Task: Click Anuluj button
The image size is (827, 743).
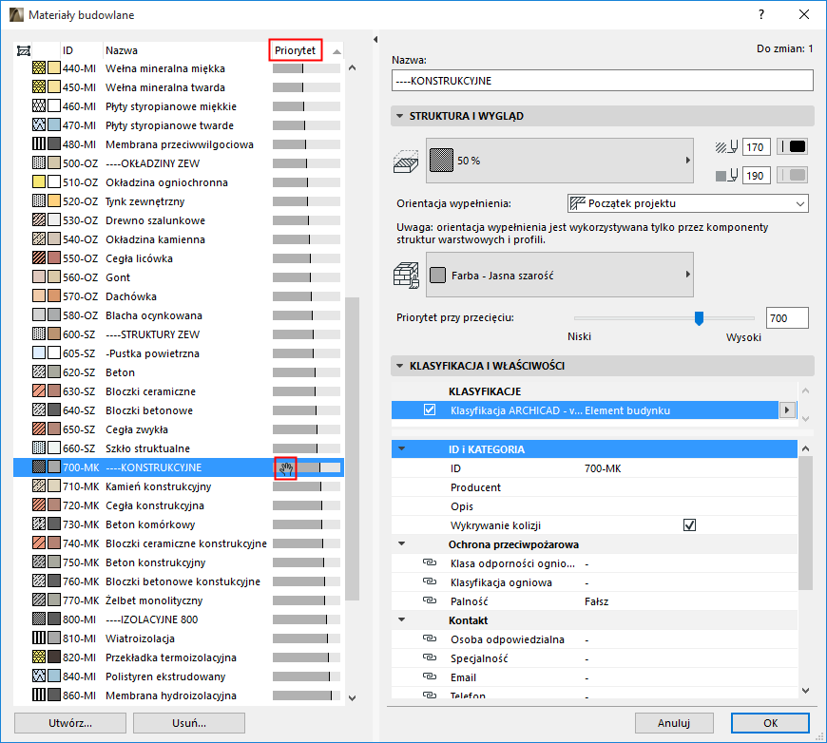Action: [x=674, y=723]
